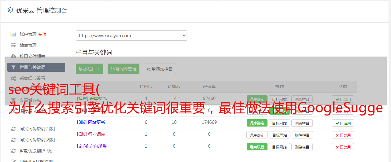The image size is (391, 162).
Task: Click the cloud upload icon for 接口文件相关
Action: (x=13, y=56)
